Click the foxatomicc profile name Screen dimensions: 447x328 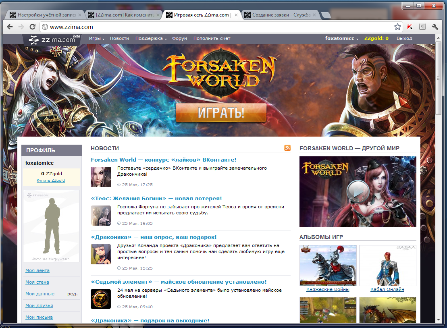pos(40,163)
